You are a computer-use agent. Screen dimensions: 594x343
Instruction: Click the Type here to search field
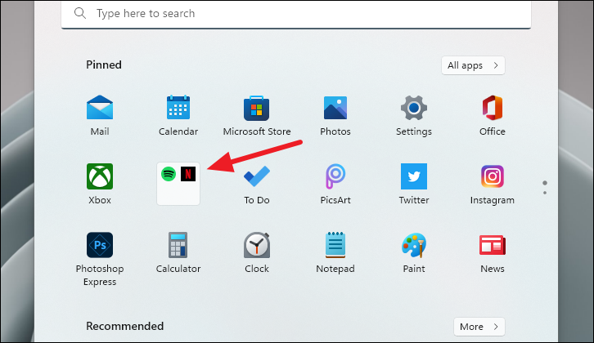click(x=296, y=14)
